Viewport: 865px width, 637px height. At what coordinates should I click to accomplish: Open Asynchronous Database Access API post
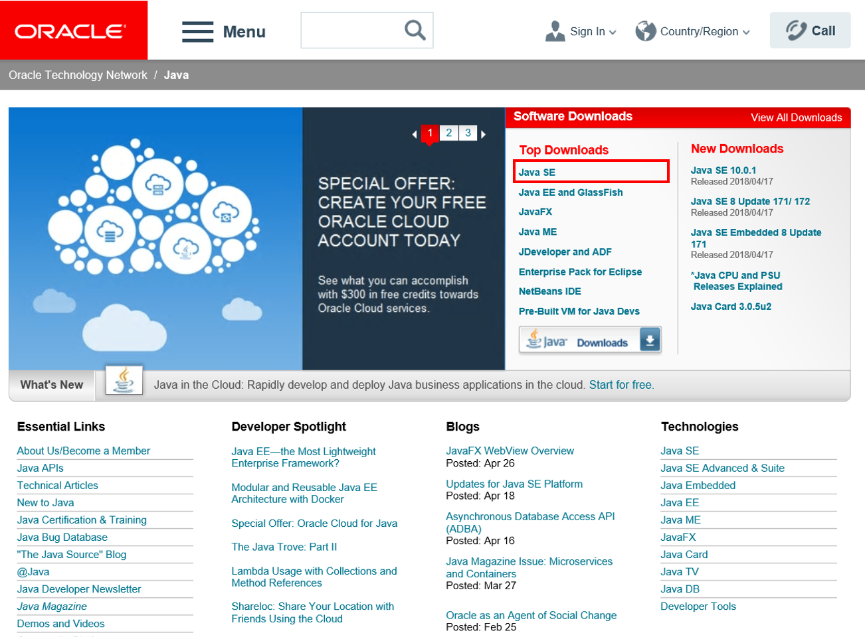(531, 522)
